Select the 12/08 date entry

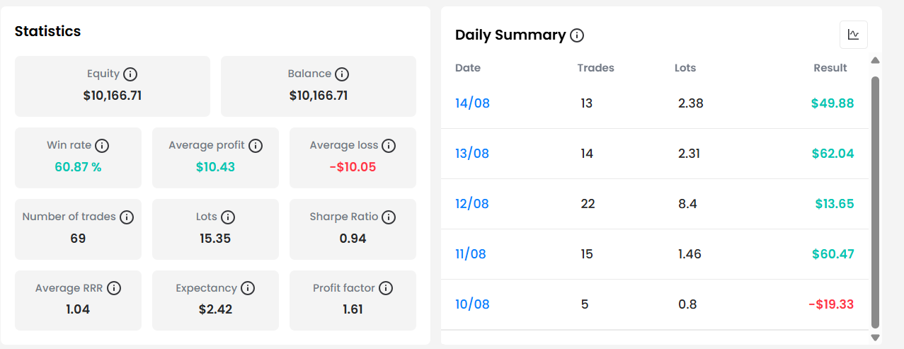(472, 204)
